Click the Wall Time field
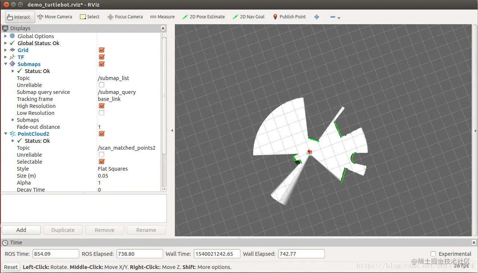478x273 pixels. point(217,254)
